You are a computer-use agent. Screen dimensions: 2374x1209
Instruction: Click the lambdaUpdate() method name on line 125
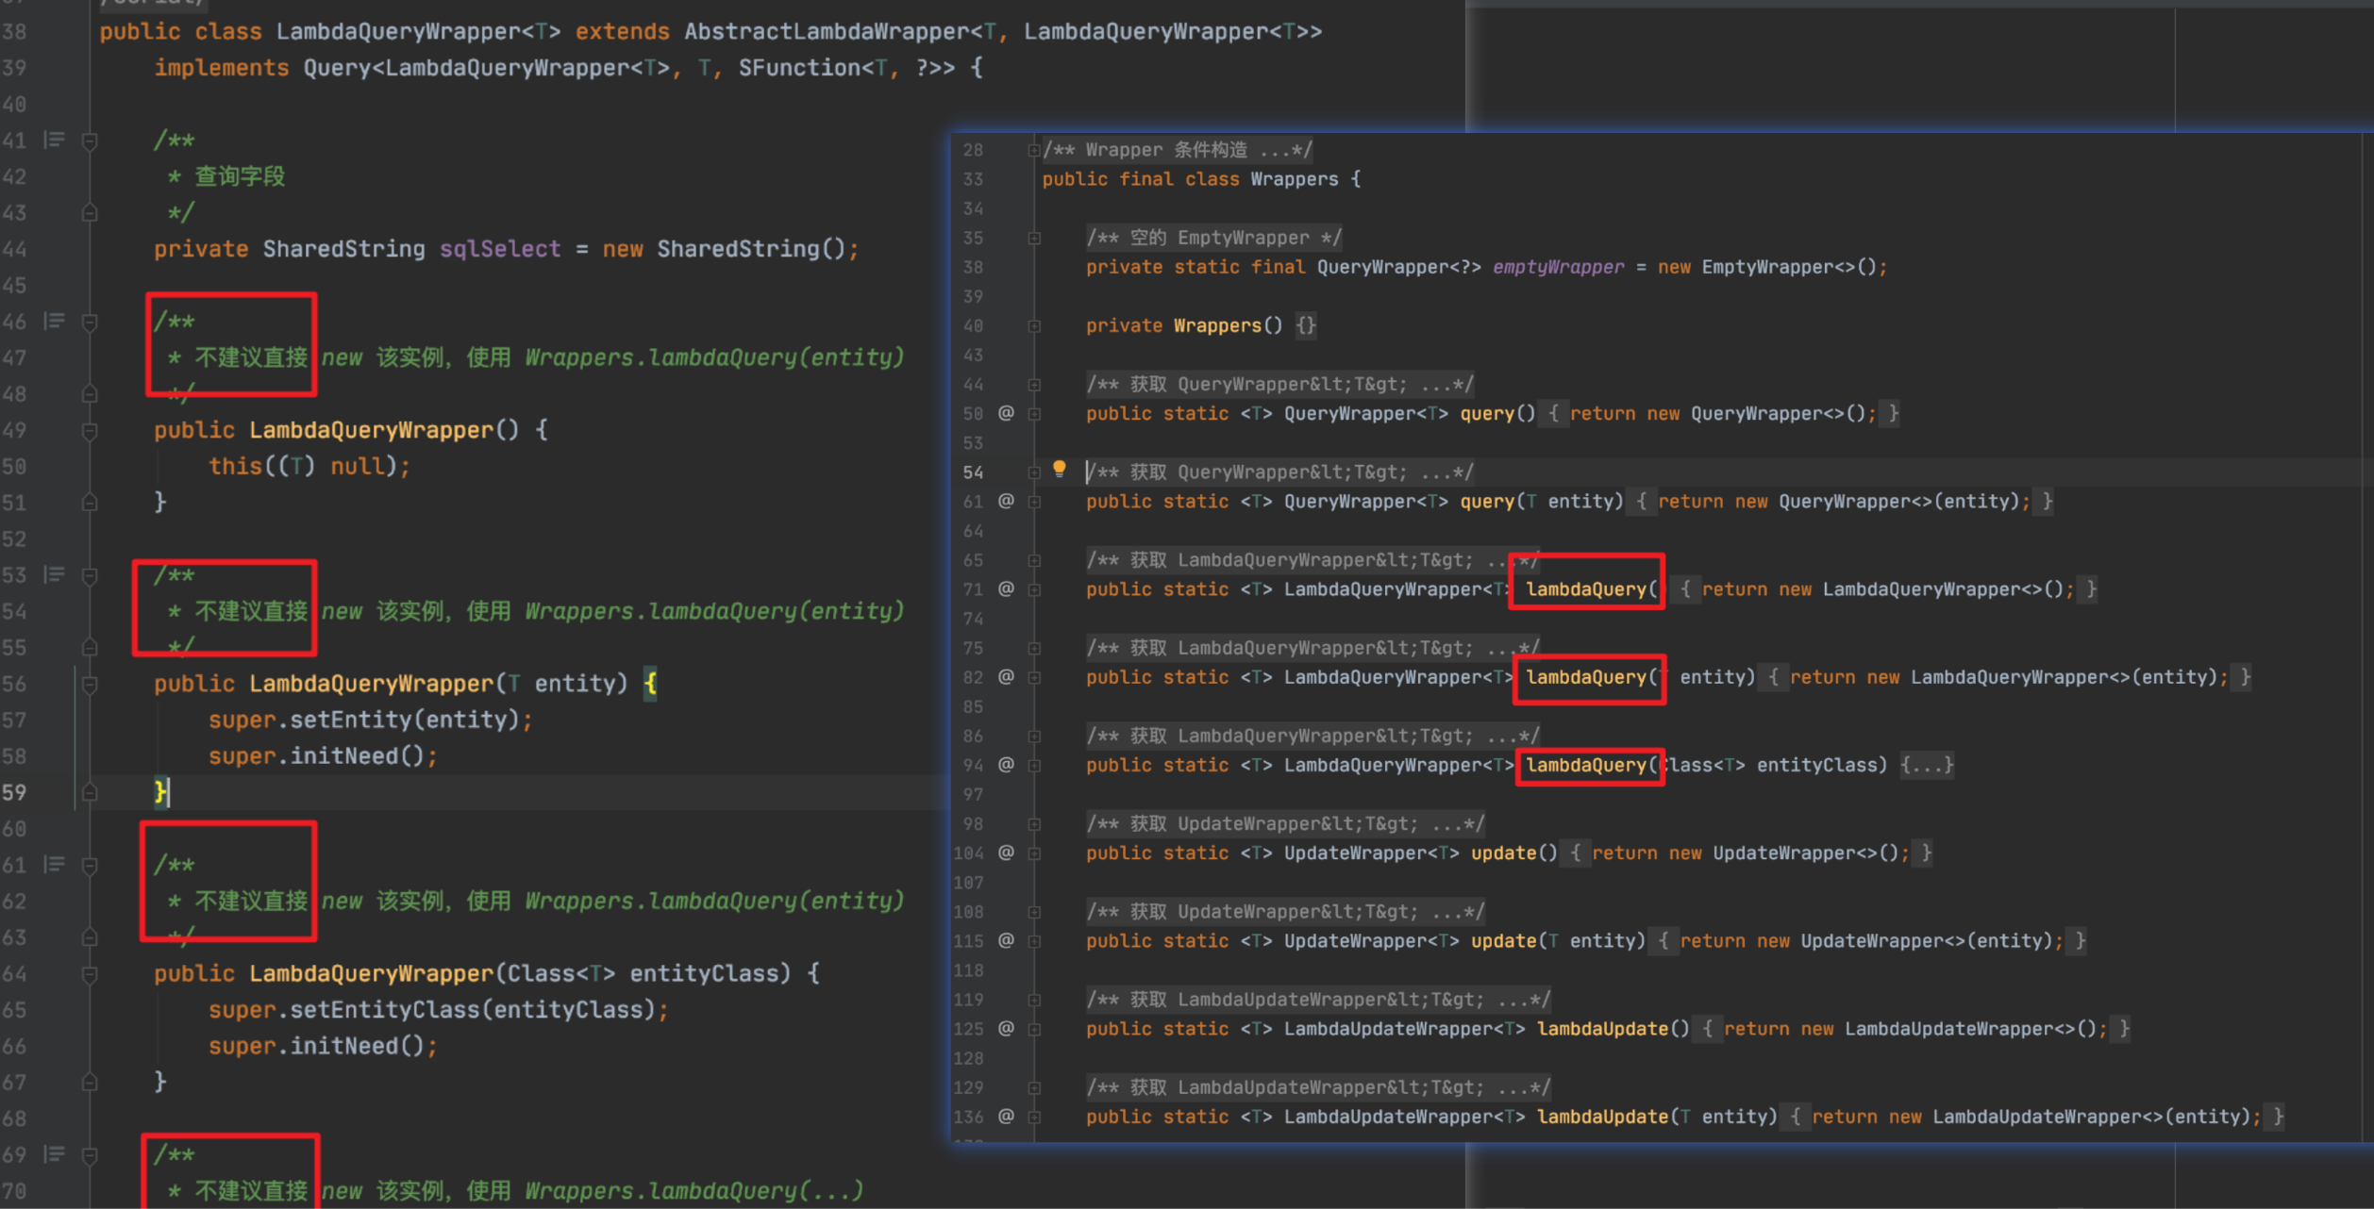(1602, 1028)
